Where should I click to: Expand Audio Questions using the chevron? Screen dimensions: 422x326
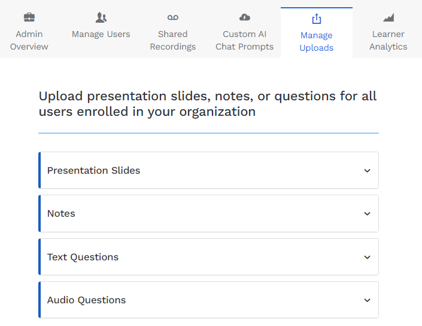[367, 300]
